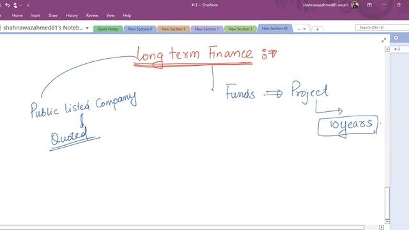Viewport: 409px width, 230px height.
Task: Add a new section with plus tab
Action: pos(318,29)
